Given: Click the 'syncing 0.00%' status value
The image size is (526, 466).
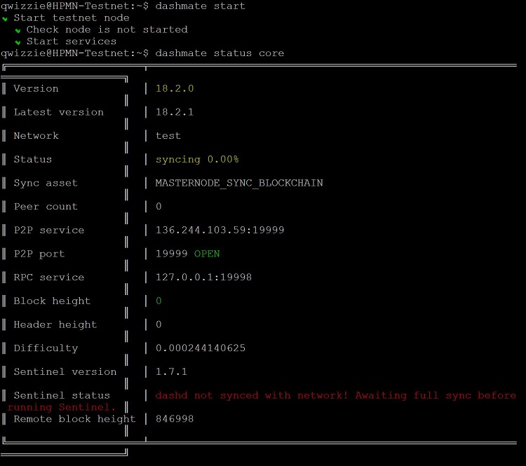Looking at the screenshot, I should tap(197, 159).
